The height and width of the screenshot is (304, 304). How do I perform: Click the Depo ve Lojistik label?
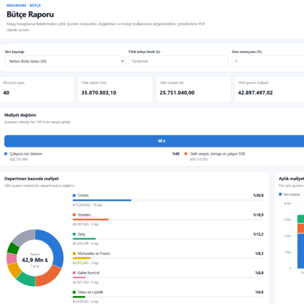tap(90, 292)
